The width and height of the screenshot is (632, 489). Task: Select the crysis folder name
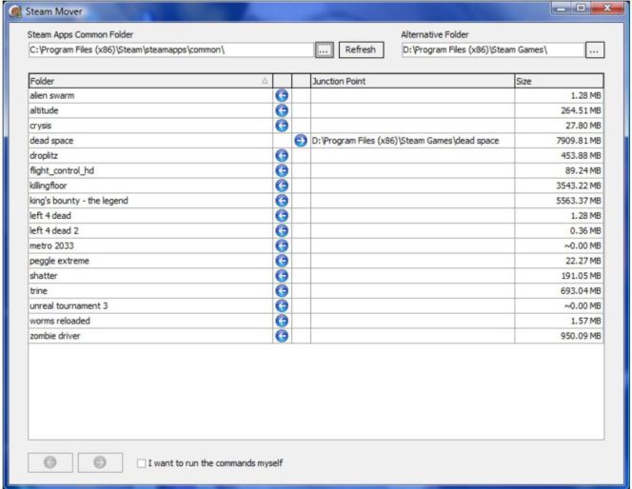[40, 126]
